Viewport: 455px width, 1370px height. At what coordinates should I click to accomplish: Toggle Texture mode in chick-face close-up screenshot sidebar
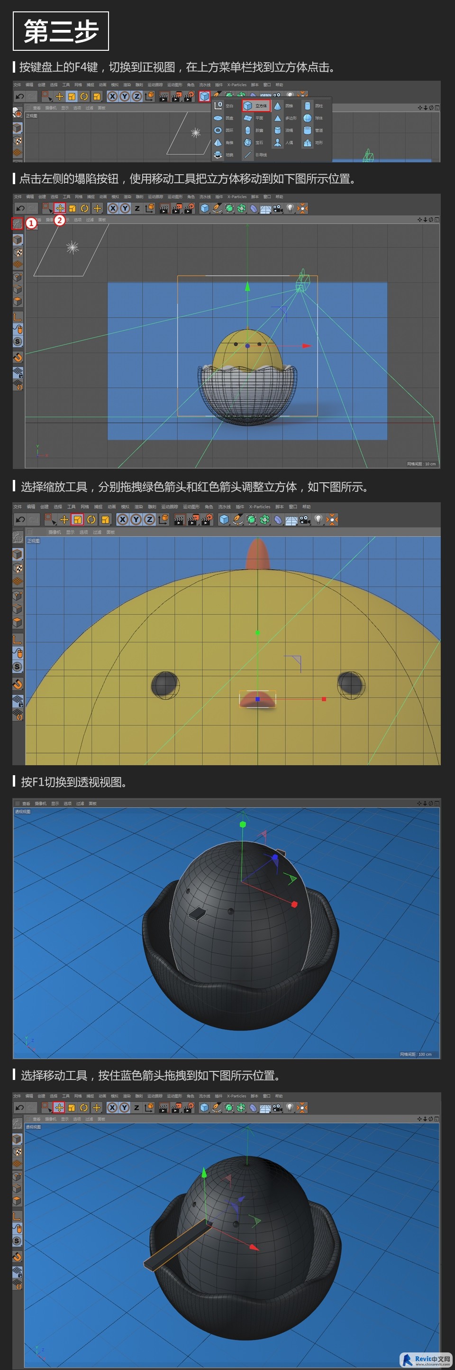pos(18,569)
